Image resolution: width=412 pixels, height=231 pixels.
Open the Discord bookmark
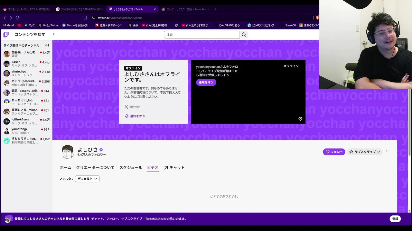click(x=76, y=25)
